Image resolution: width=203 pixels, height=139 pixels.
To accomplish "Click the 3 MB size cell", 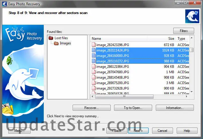I will (170, 83).
